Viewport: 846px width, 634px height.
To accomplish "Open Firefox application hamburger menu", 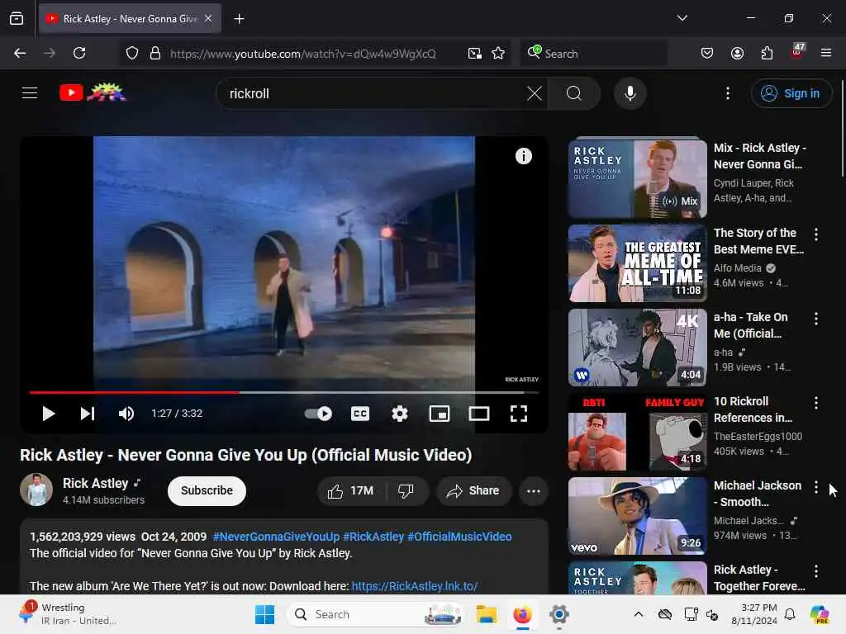I will 826,53.
